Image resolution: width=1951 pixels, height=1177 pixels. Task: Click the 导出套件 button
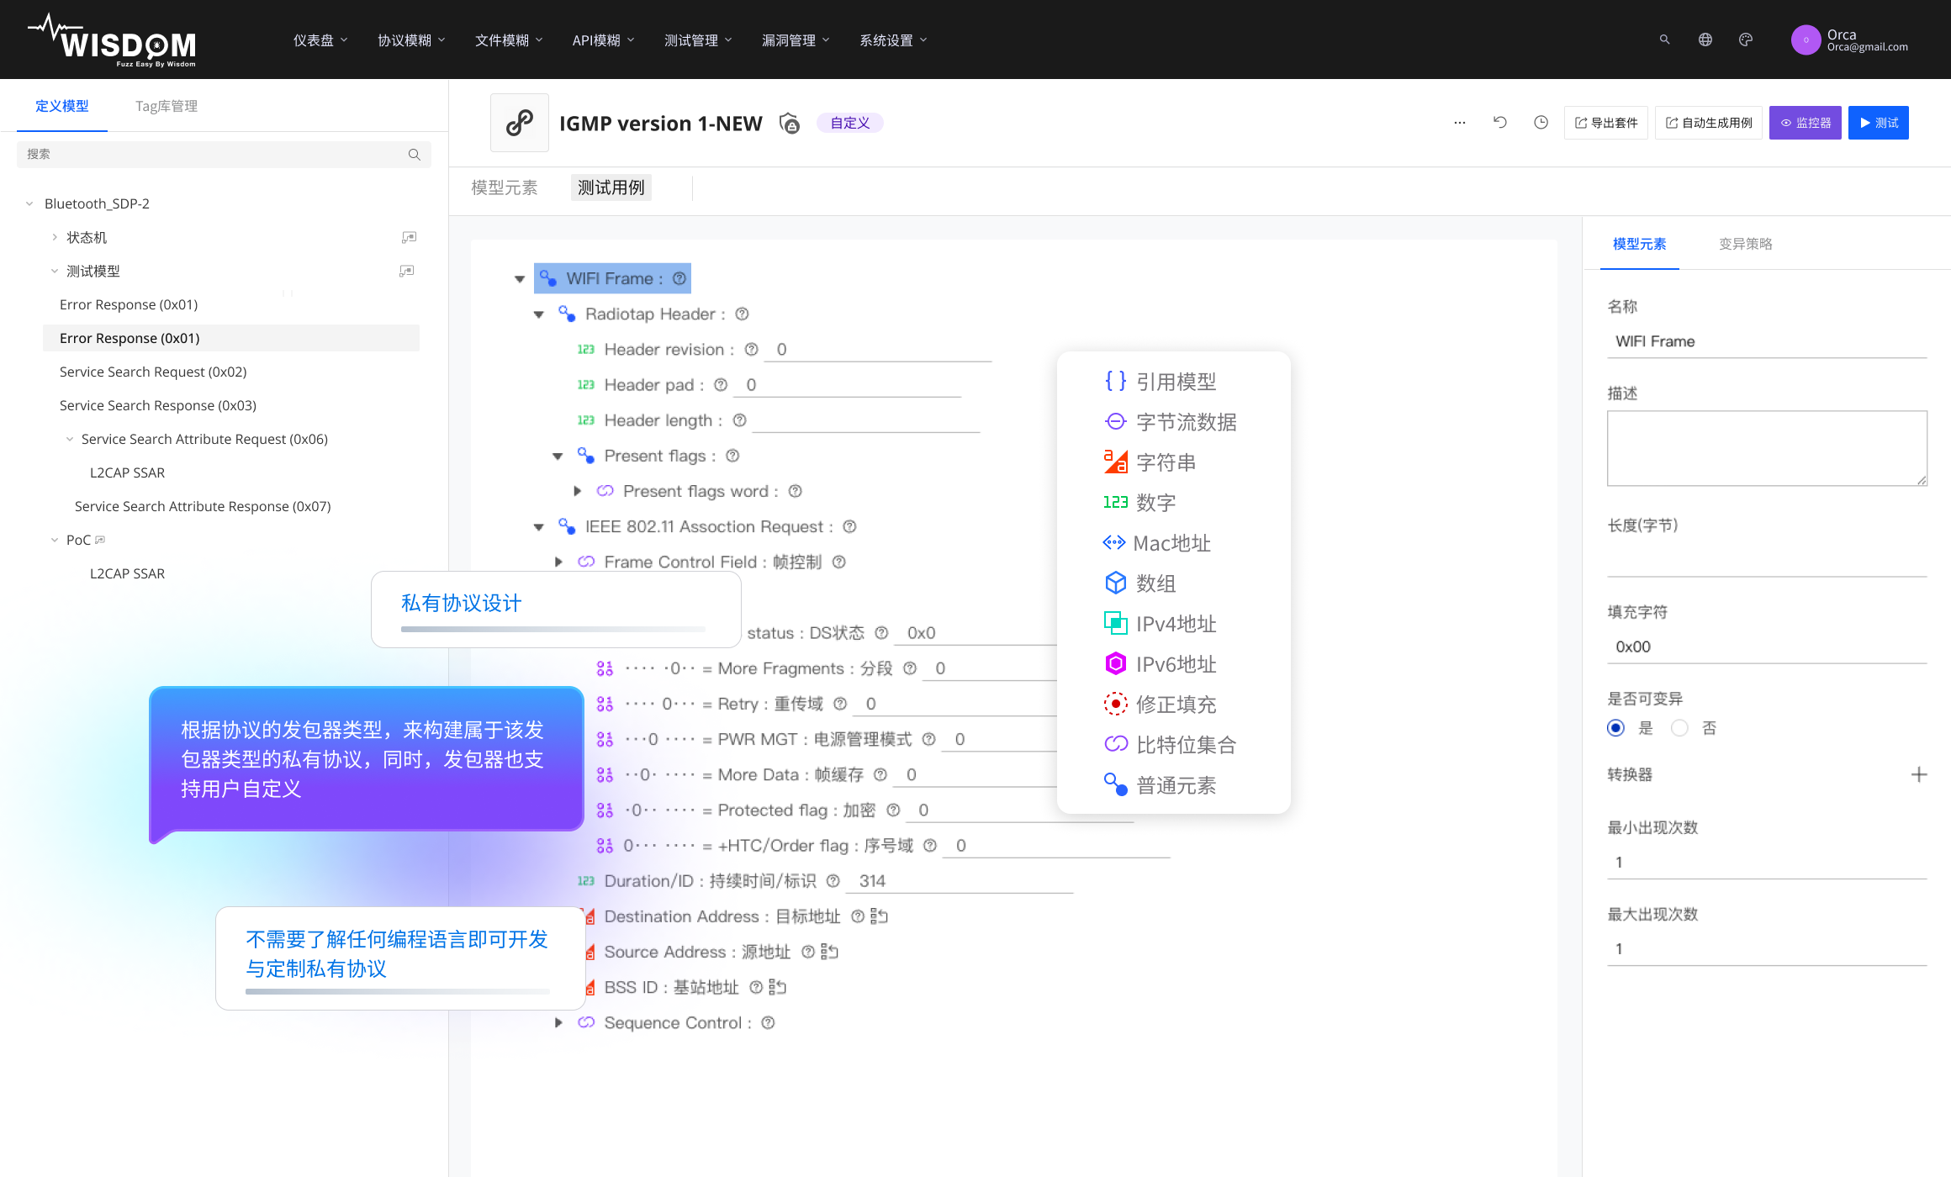1605,122
